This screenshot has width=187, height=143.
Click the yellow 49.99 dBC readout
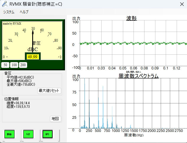[x=32, y=56]
